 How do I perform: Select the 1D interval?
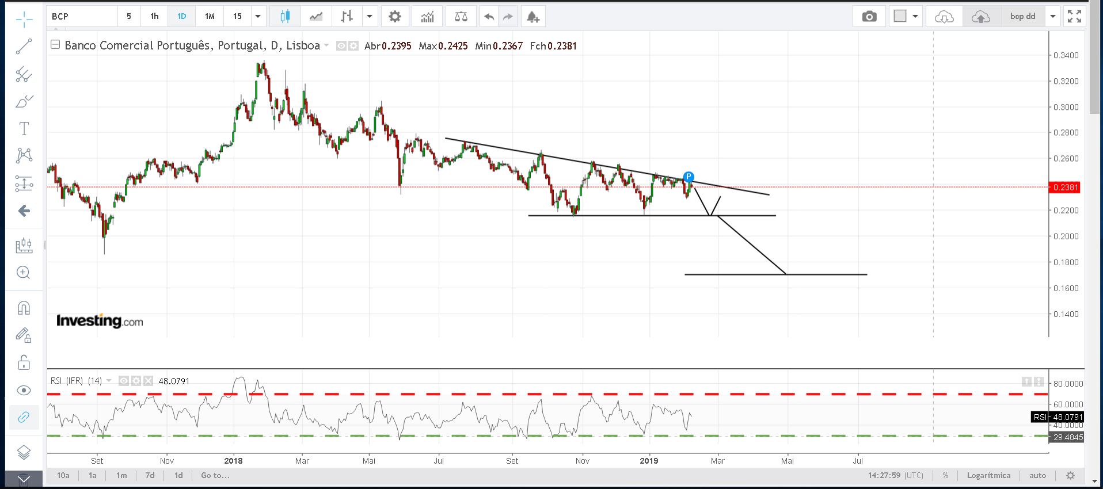[x=182, y=17]
